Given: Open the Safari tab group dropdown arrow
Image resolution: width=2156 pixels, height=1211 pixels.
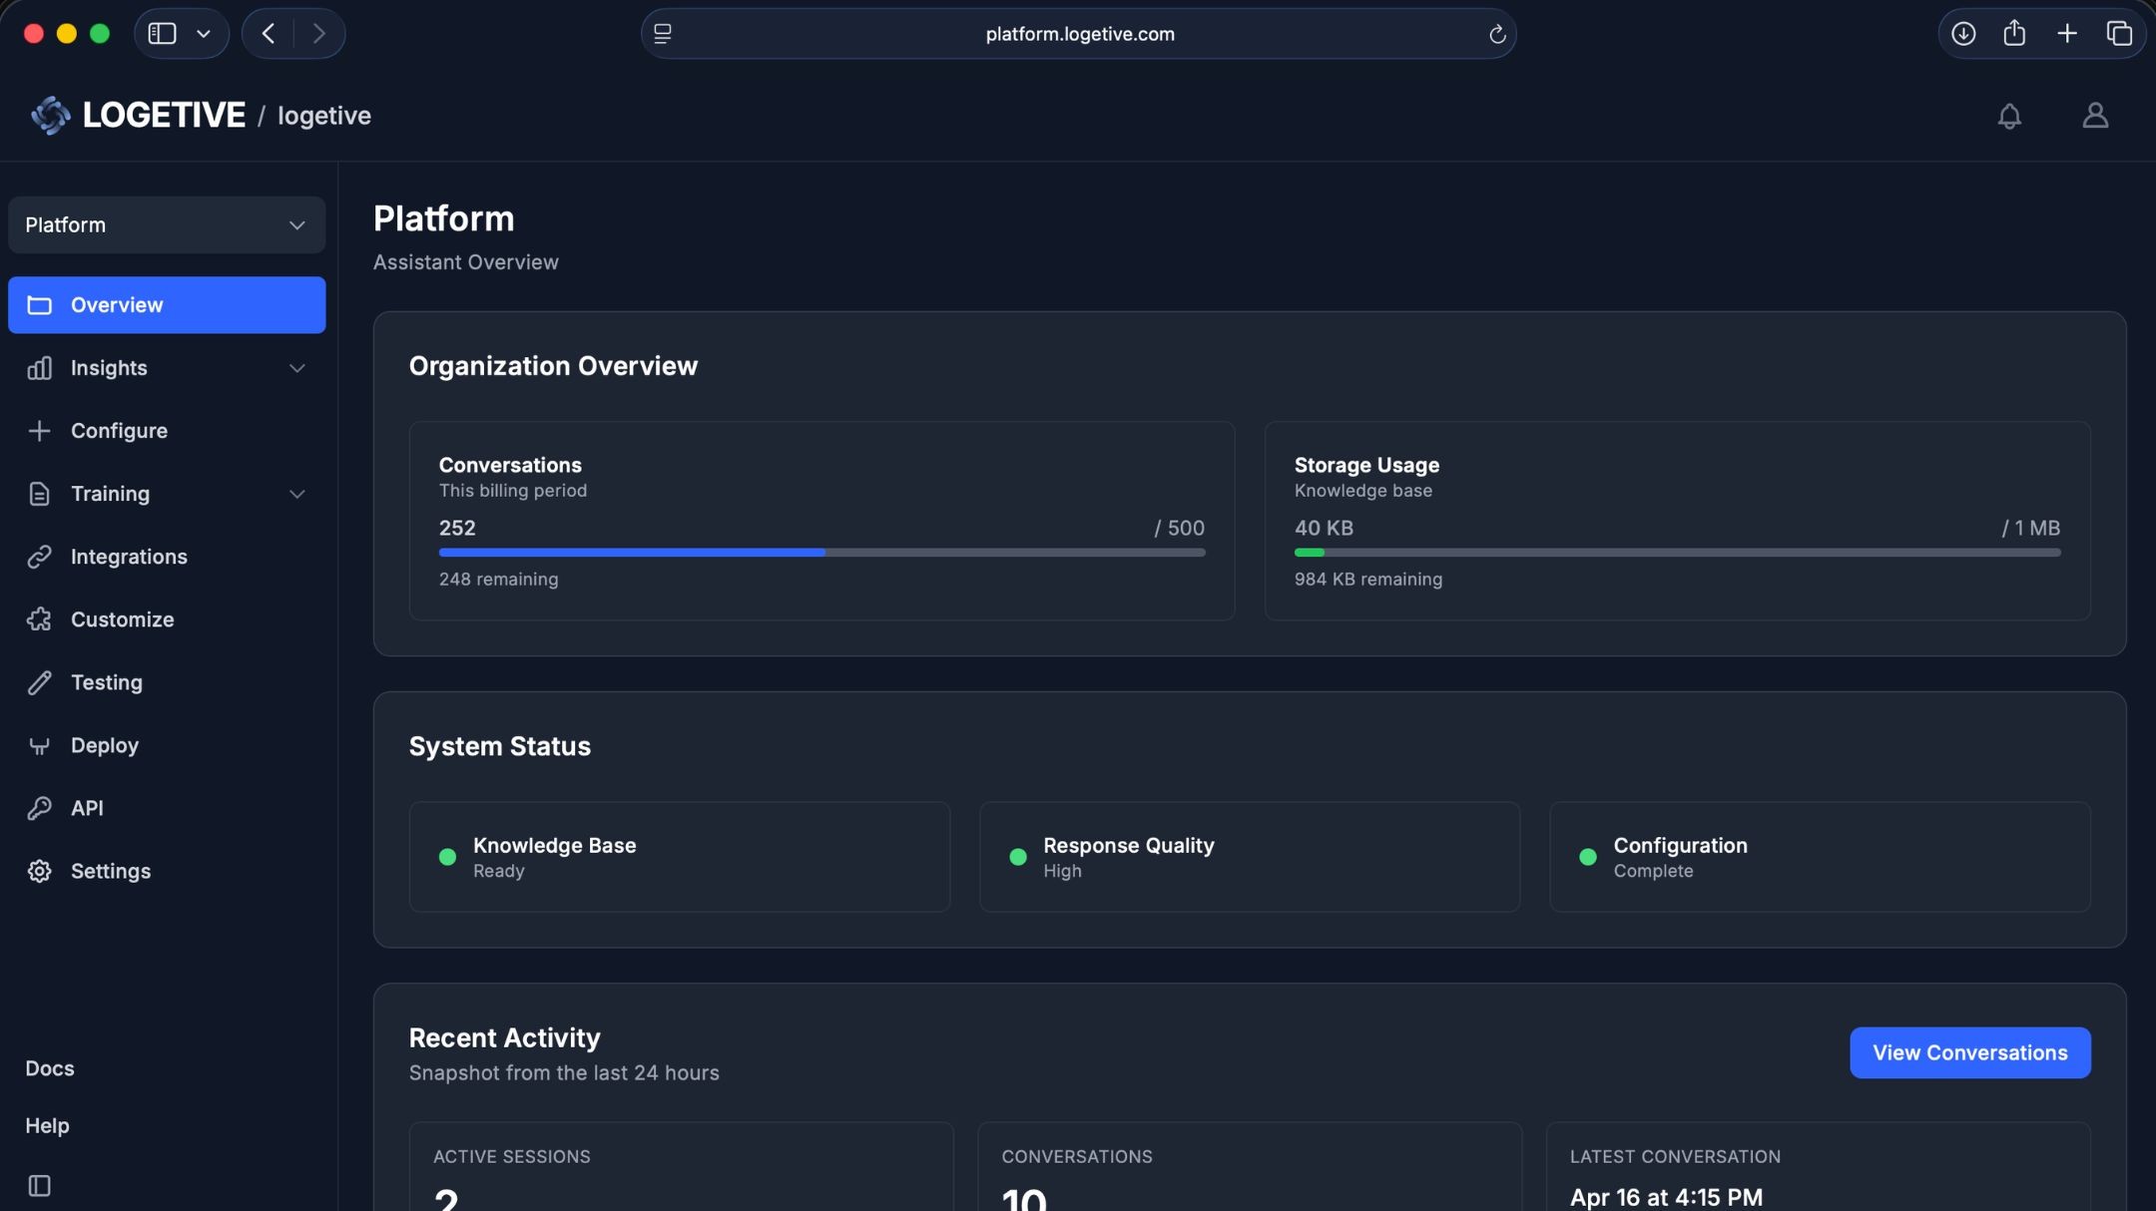Looking at the screenshot, I should 204,33.
